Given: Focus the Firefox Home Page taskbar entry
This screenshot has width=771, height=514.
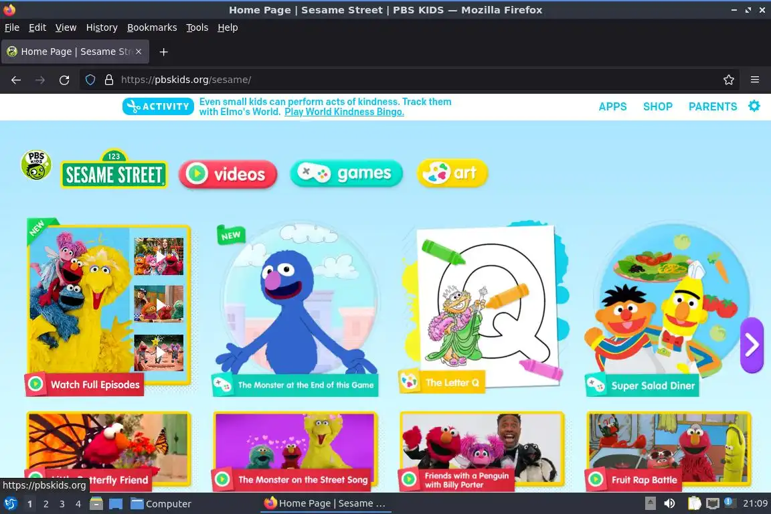Looking at the screenshot, I should click(325, 503).
